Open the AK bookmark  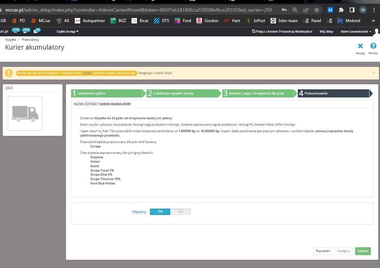[x=63, y=21]
